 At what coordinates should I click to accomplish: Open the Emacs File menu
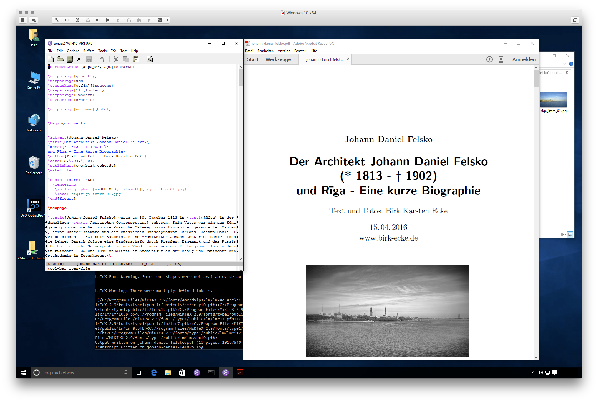click(x=50, y=51)
